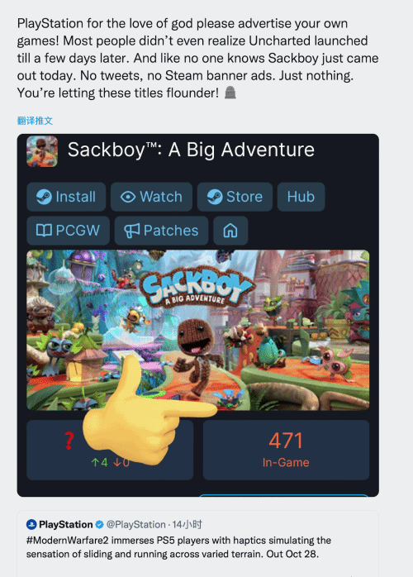The image size is (413, 577).
Task: Open the Hub button
Action: 301,197
